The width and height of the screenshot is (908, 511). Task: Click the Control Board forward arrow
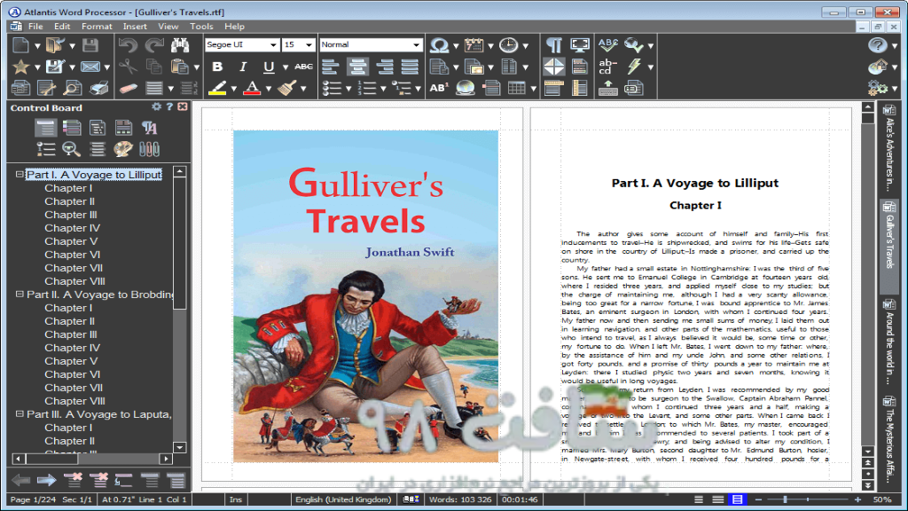click(x=47, y=480)
